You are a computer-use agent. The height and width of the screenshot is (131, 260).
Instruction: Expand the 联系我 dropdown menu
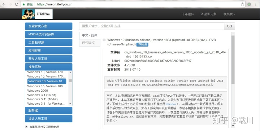pos(229,14)
